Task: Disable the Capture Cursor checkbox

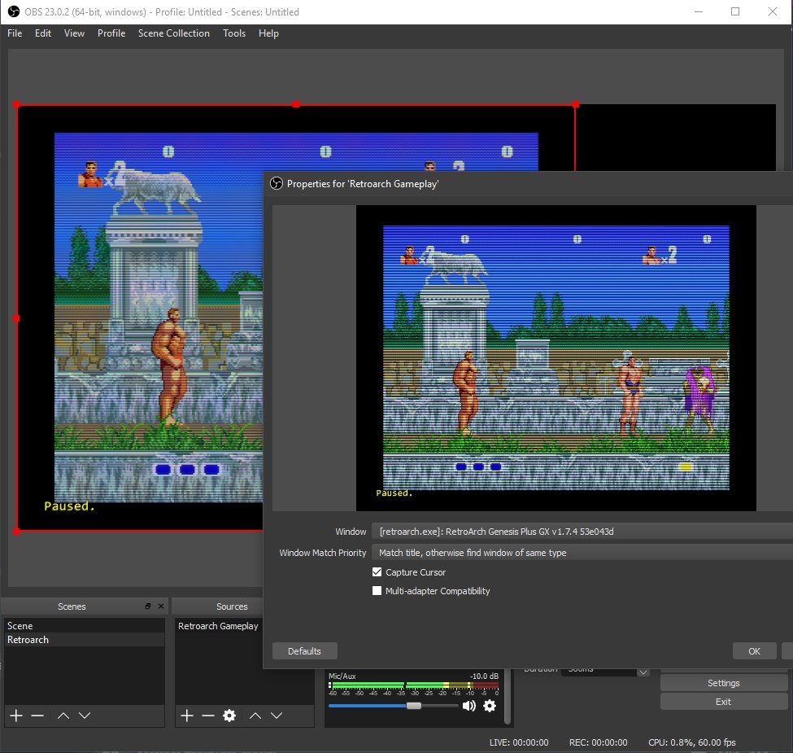Action: click(377, 571)
